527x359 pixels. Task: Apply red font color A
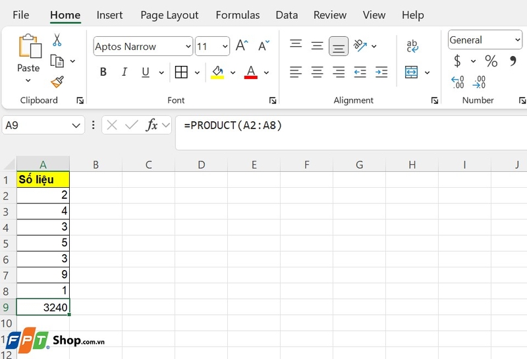pyautogui.click(x=251, y=72)
